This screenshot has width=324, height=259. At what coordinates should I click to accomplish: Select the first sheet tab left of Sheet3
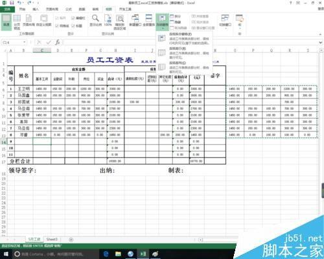click(34, 240)
